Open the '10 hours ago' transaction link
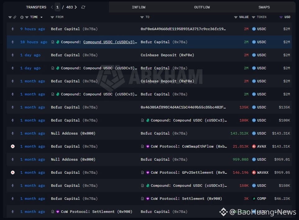Image resolution: width=299 pixels, height=220 pixels. click(34, 42)
